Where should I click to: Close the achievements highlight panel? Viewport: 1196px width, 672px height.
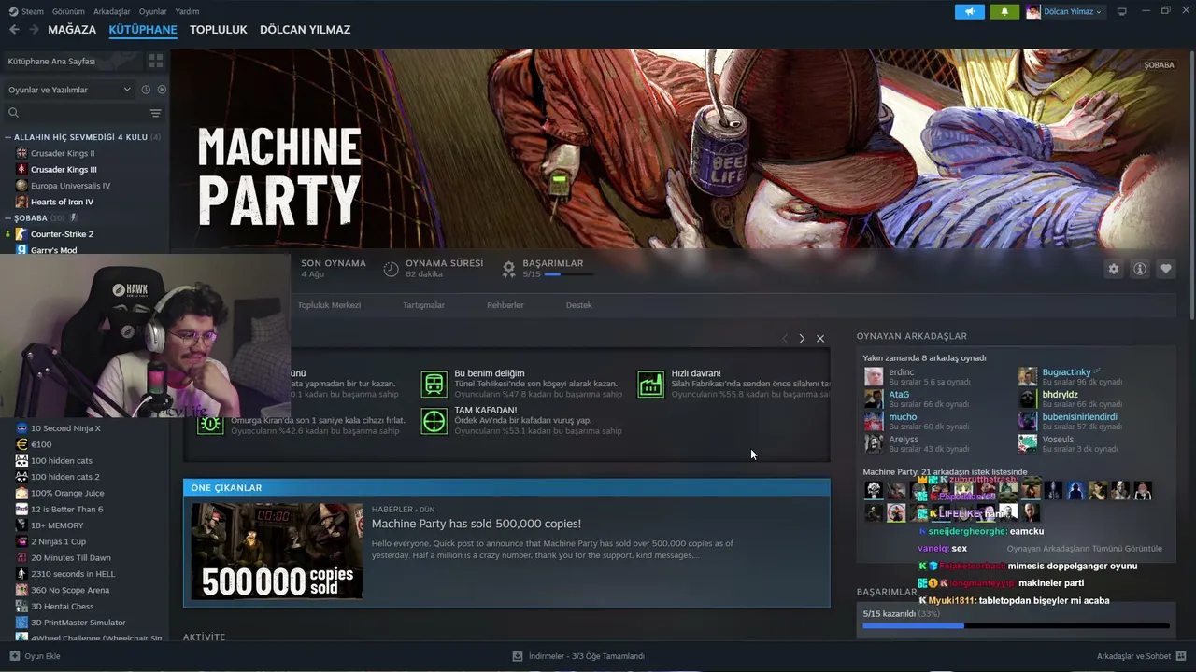[x=820, y=338]
